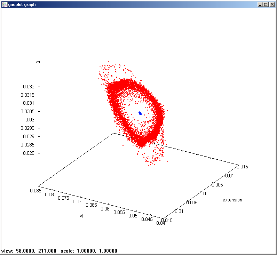This screenshot has height=255, width=277.
Task: Click the blue data cluster in the ring center
Action: (140, 113)
